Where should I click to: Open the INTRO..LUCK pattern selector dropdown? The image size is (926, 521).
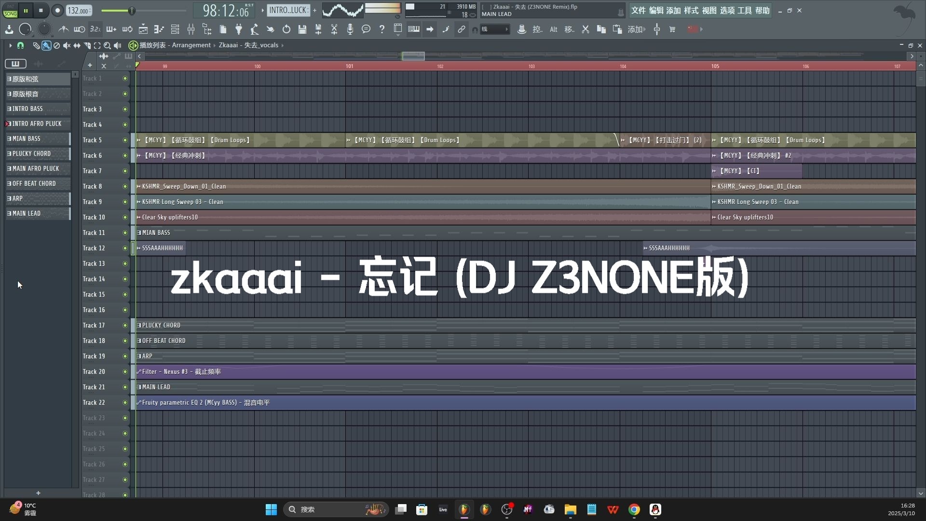287,10
